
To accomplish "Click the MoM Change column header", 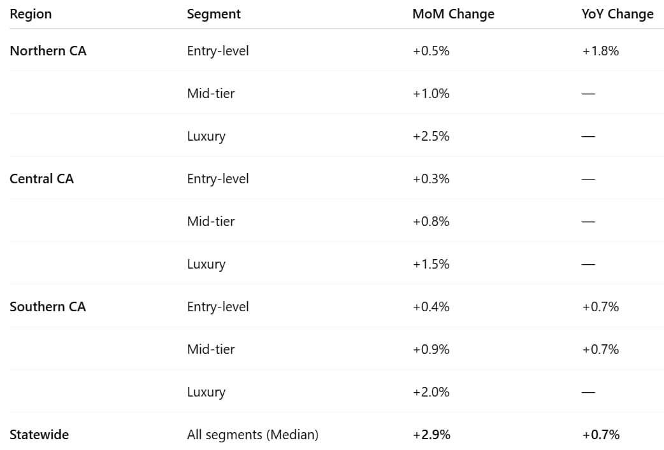I will pyautogui.click(x=453, y=14).
